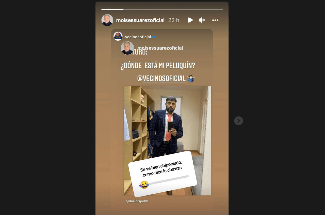The height and width of the screenshot is (215, 325).
Task: Click the blue verified badge beside vecinosoficial
Action: 154,37
